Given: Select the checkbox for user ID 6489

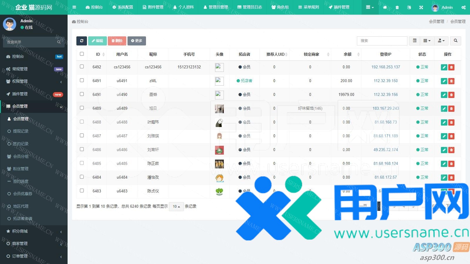Looking at the screenshot, I should pos(82,108).
